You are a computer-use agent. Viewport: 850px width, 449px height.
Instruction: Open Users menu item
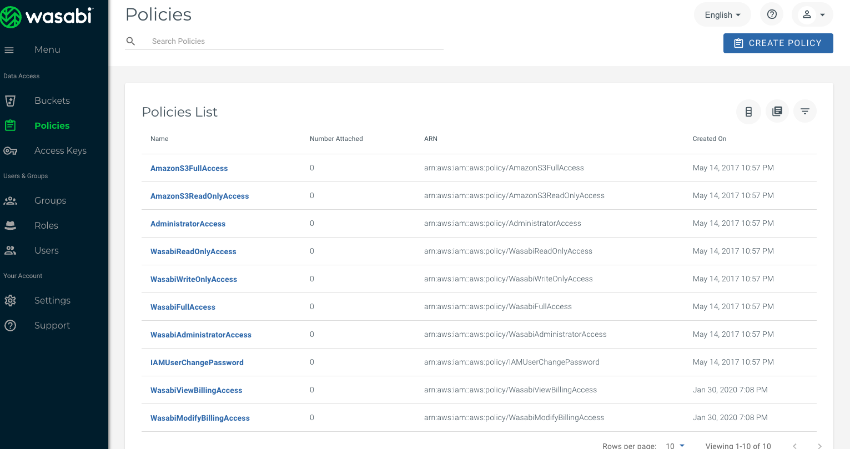(x=47, y=250)
